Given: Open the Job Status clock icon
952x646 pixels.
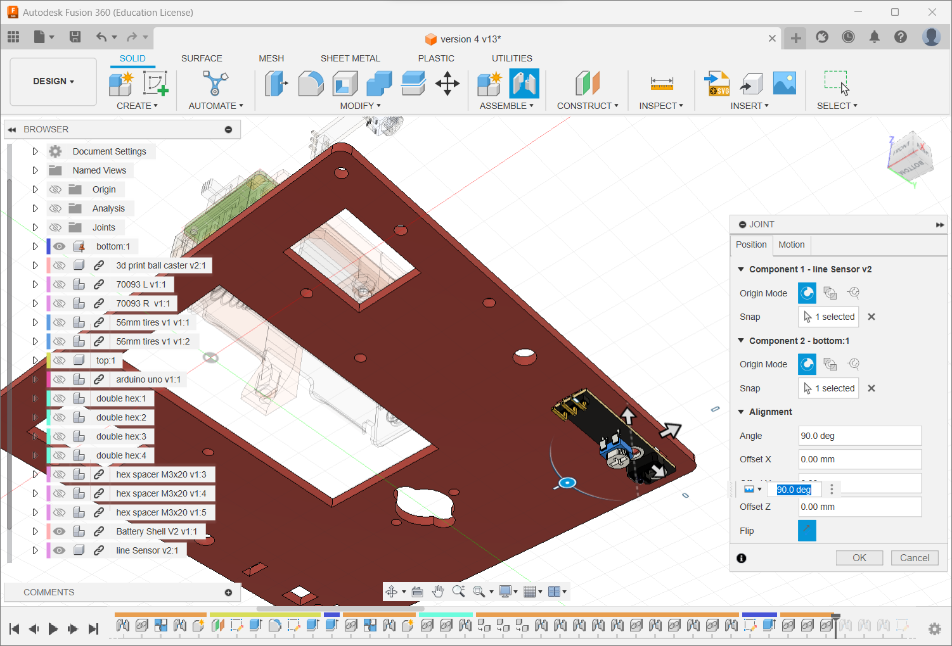Looking at the screenshot, I should pos(848,37).
